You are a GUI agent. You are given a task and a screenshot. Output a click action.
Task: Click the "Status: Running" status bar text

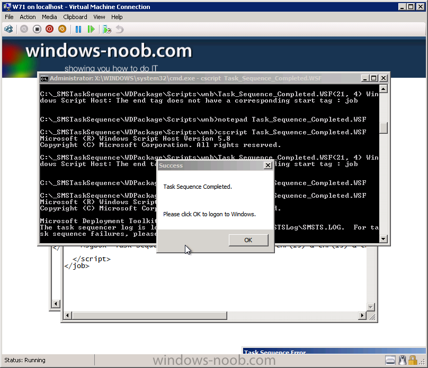pos(25,360)
